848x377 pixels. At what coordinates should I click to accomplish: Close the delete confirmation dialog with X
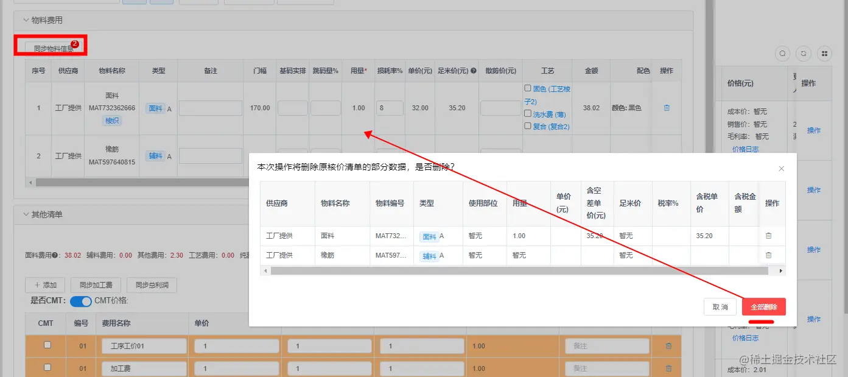782,169
